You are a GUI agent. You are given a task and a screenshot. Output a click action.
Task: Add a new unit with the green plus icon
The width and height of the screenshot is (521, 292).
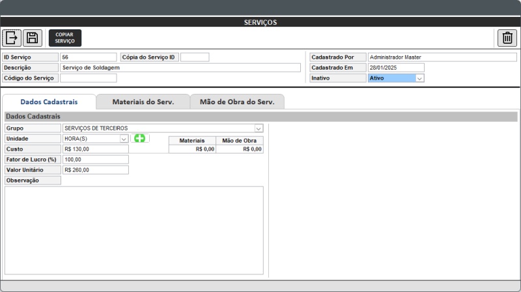139,138
